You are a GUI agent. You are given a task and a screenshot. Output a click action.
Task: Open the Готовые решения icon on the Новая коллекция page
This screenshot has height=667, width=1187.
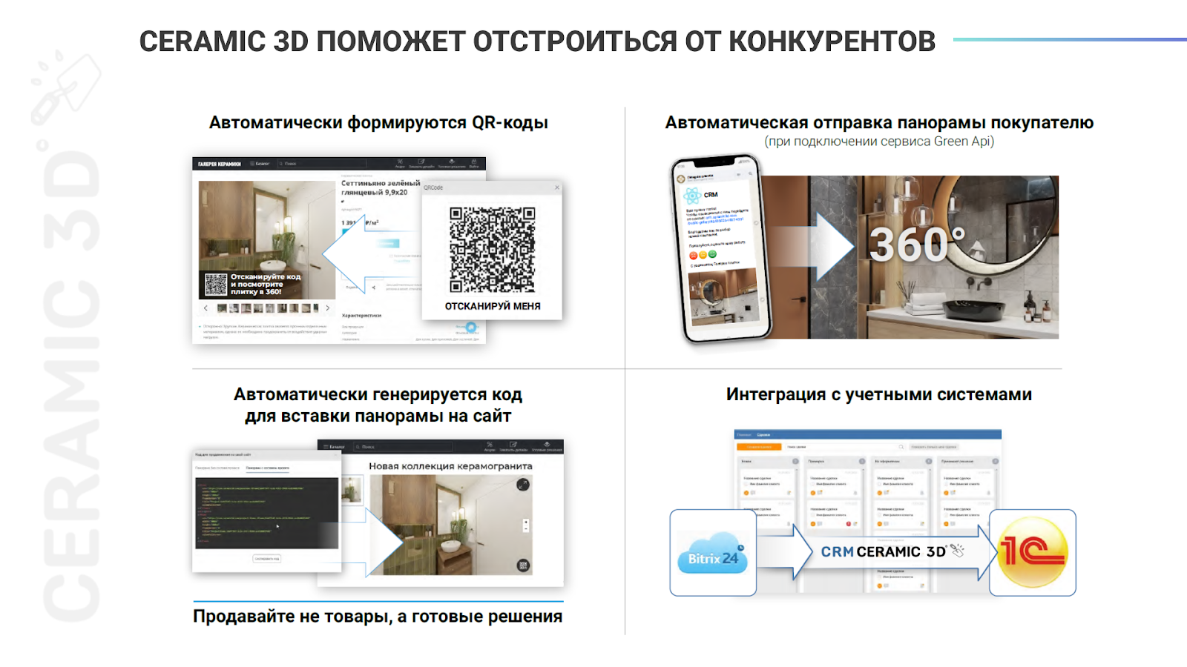pyautogui.click(x=547, y=446)
